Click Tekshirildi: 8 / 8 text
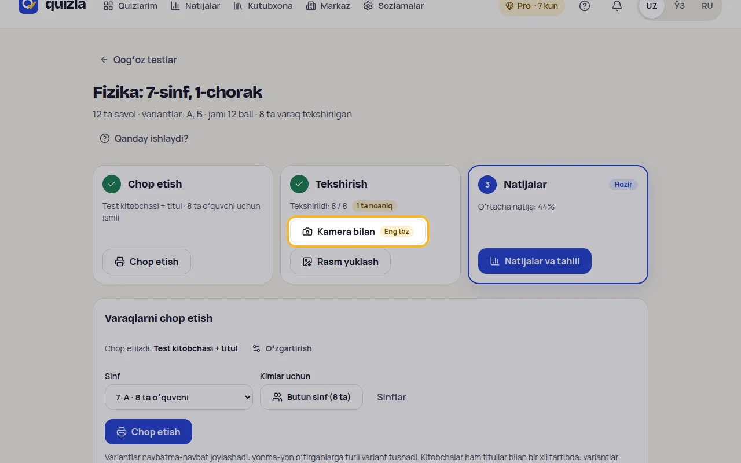 click(x=318, y=206)
